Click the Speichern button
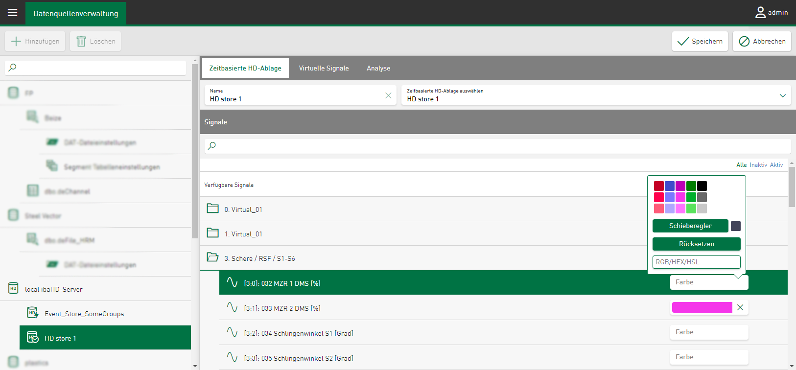The width and height of the screenshot is (796, 370). point(700,41)
